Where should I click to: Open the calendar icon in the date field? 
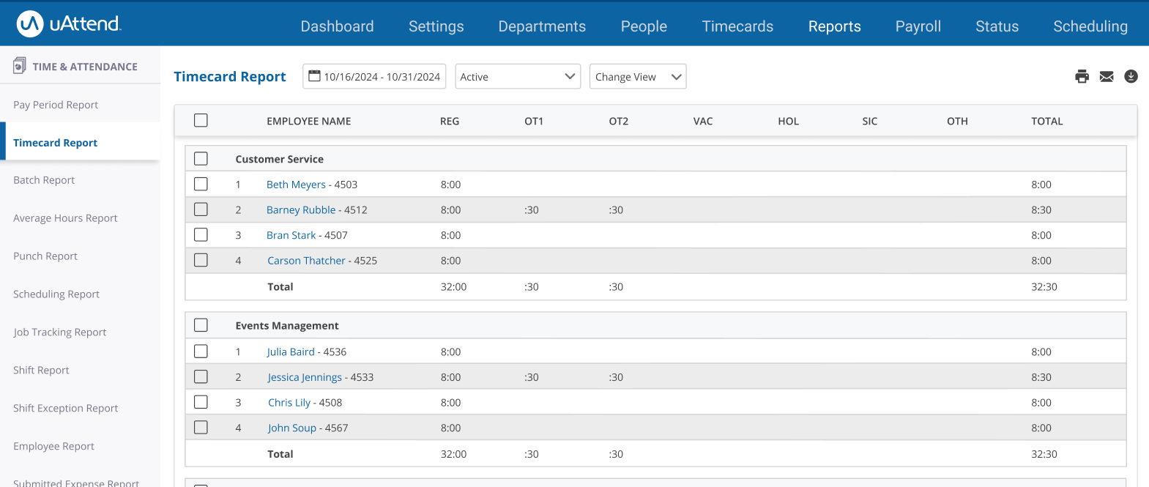pos(314,76)
